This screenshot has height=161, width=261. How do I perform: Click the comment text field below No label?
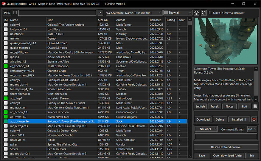pos(226,136)
